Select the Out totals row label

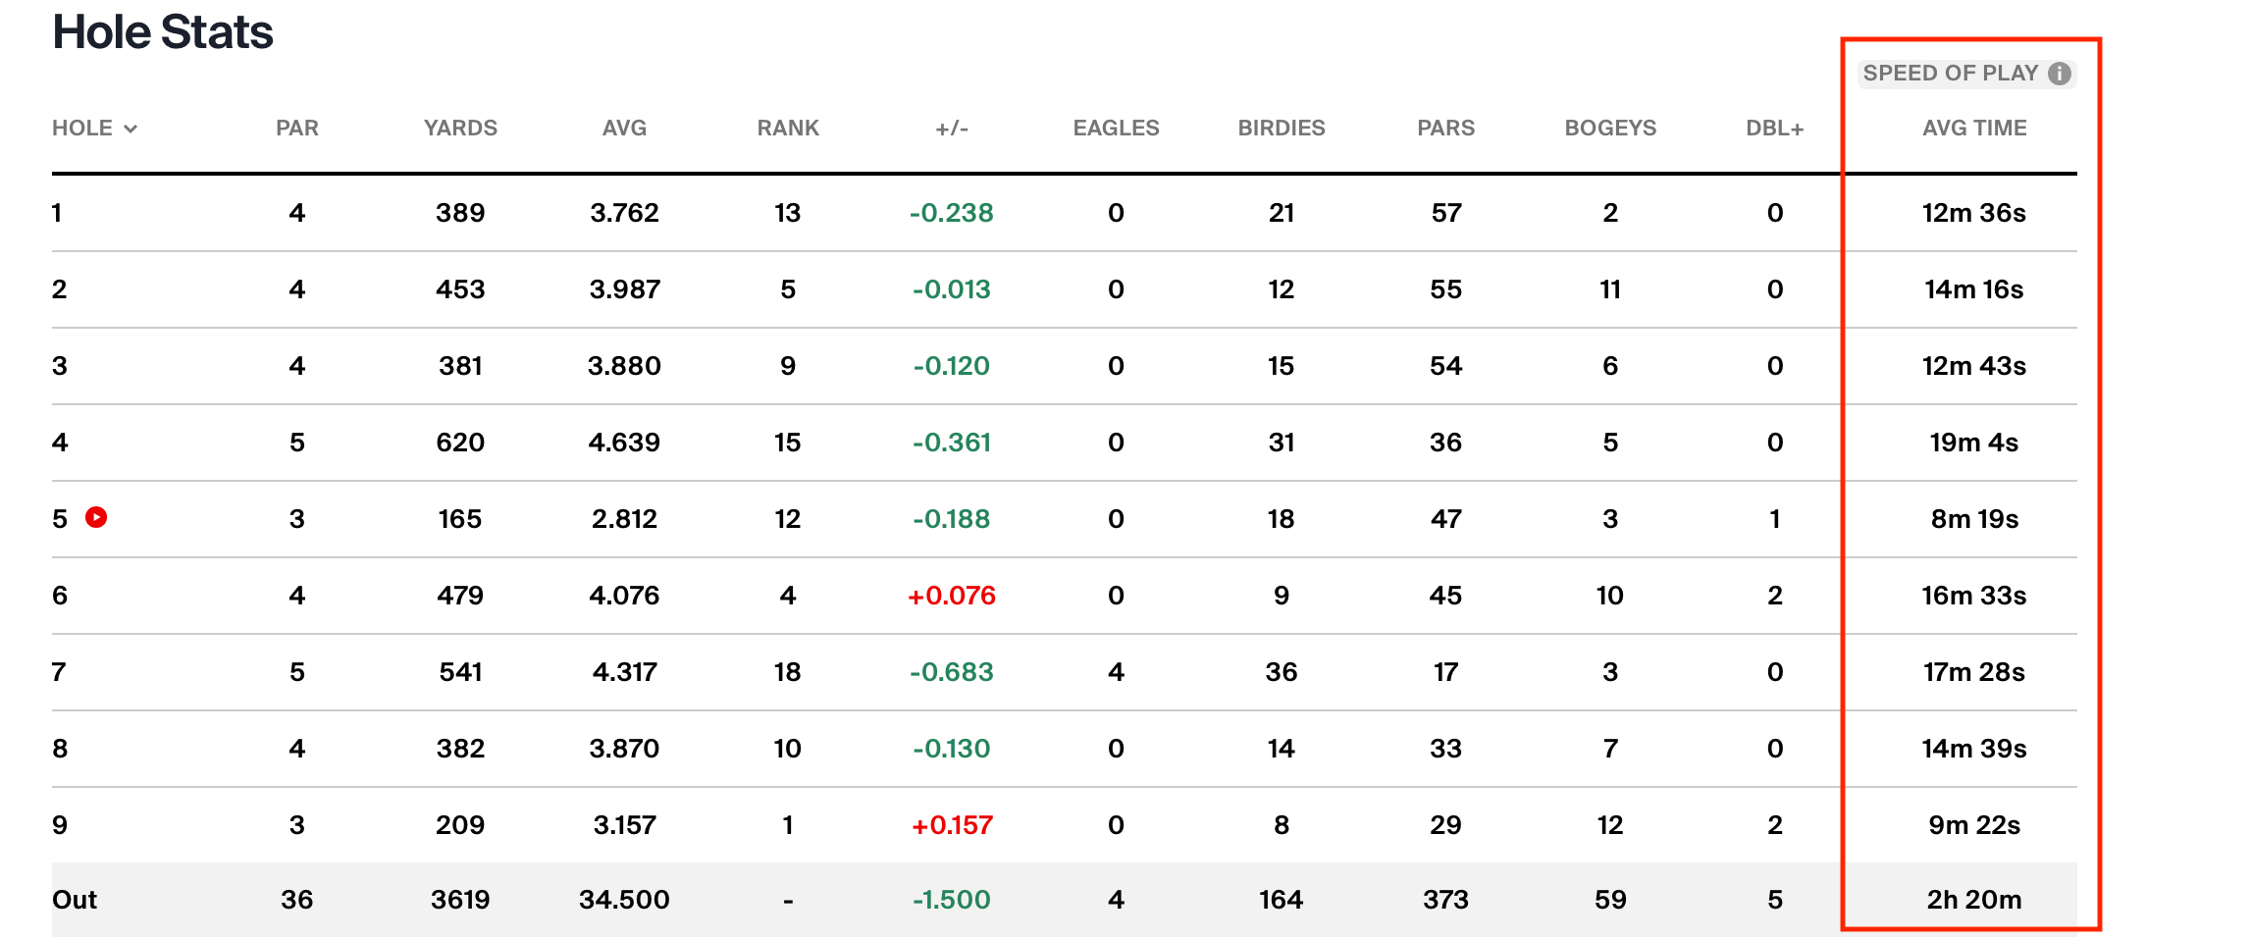coord(75,900)
